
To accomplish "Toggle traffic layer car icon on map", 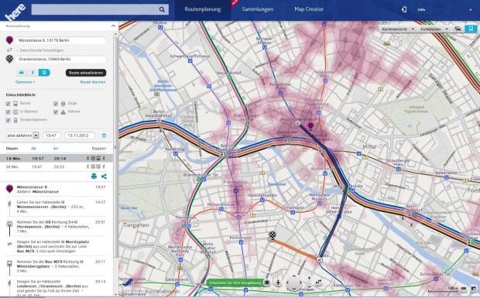I will tap(458, 29).
